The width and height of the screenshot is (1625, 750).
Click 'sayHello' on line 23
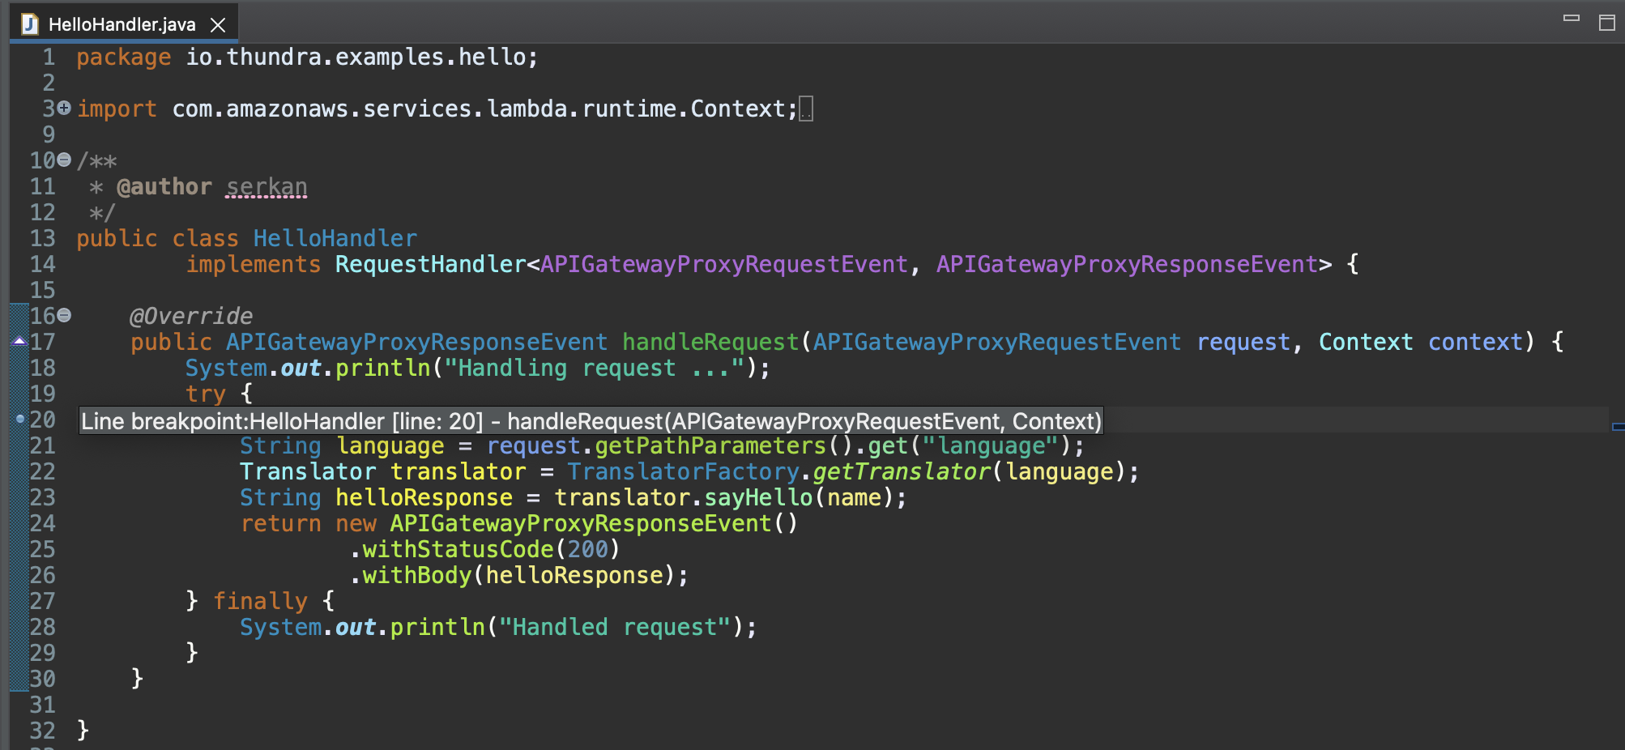tap(758, 497)
